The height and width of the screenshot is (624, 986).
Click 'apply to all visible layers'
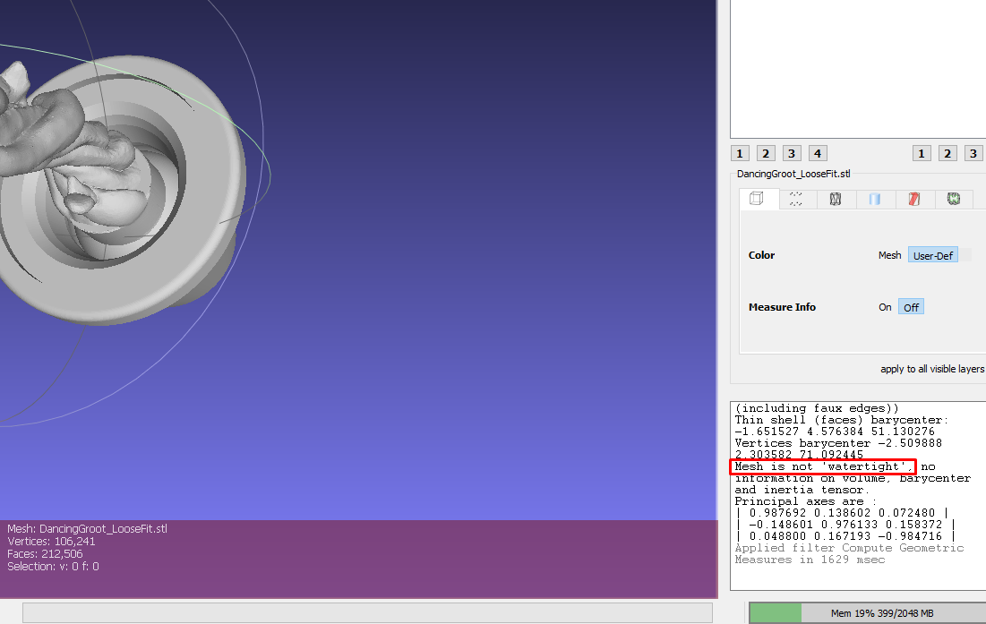932,369
